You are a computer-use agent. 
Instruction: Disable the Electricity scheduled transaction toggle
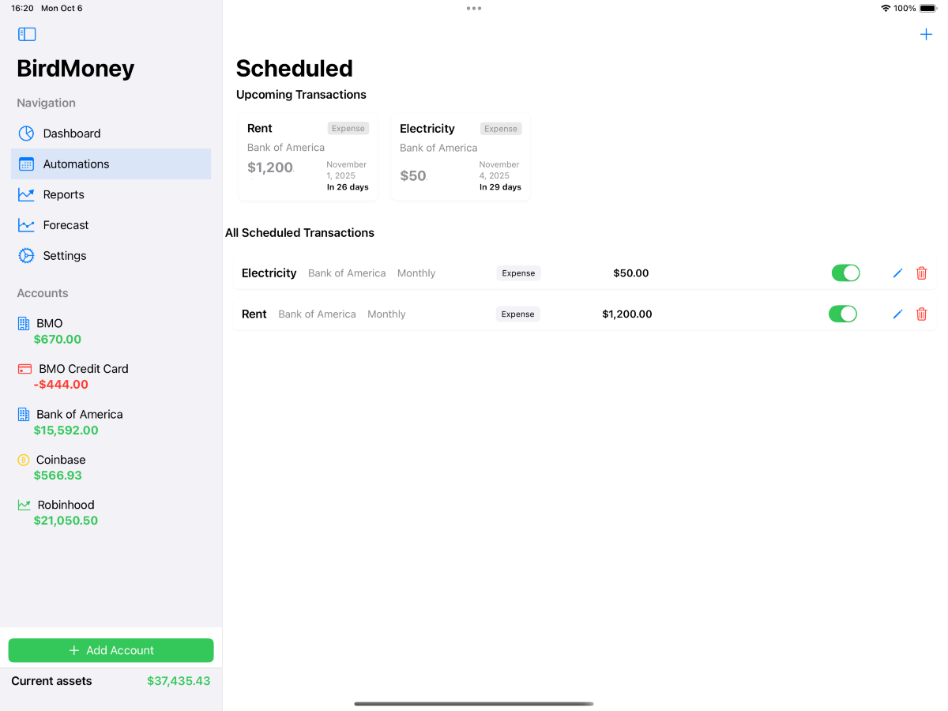845,273
